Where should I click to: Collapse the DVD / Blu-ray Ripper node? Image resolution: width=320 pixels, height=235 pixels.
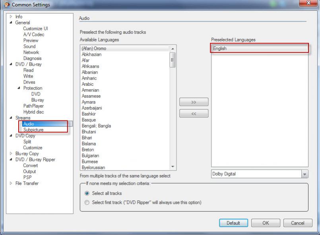click(11, 159)
